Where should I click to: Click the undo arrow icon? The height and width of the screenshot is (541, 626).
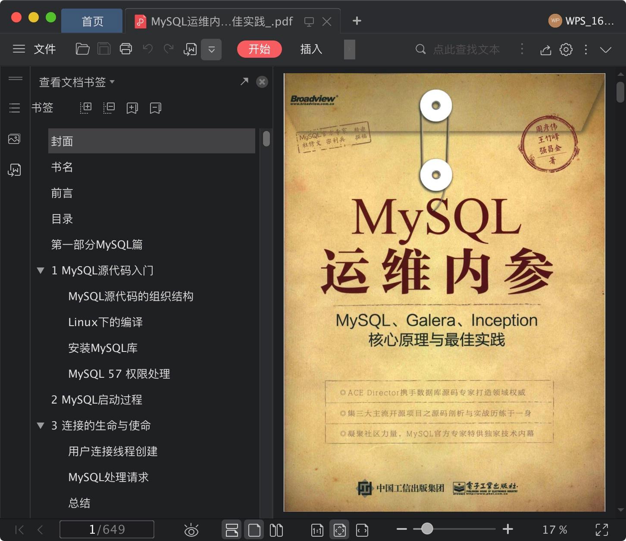(x=148, y=49)
